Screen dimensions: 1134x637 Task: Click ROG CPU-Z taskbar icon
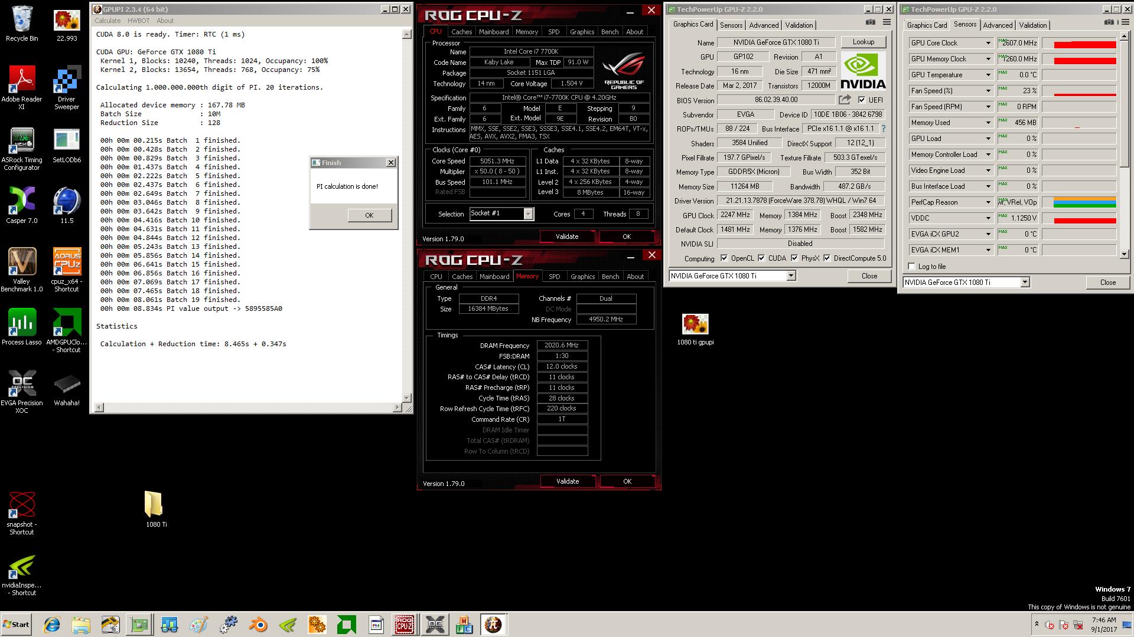point(405,625)
